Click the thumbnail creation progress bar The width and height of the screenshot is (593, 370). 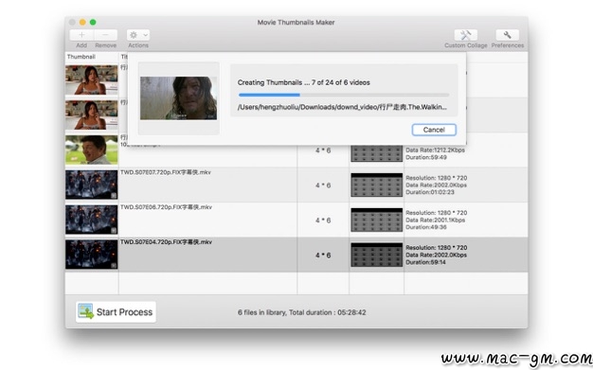coord(344,95)
